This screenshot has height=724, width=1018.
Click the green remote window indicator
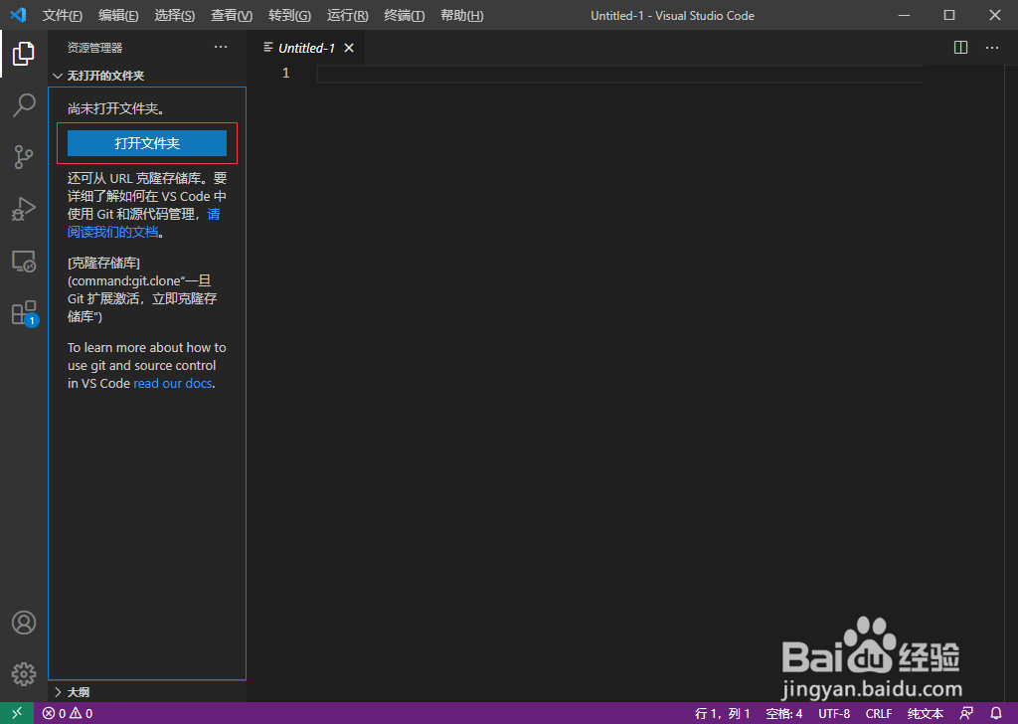(x=17, y=713)
